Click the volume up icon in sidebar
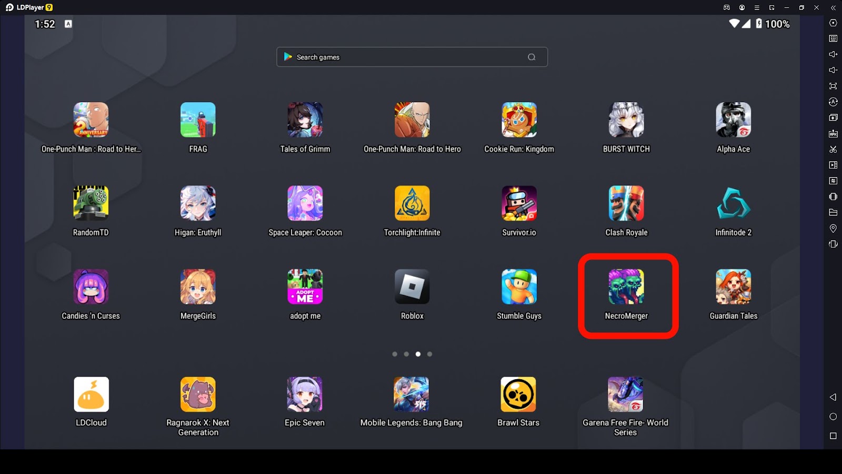The width and height of the screenshot is (842, 474). coord(833,54)
